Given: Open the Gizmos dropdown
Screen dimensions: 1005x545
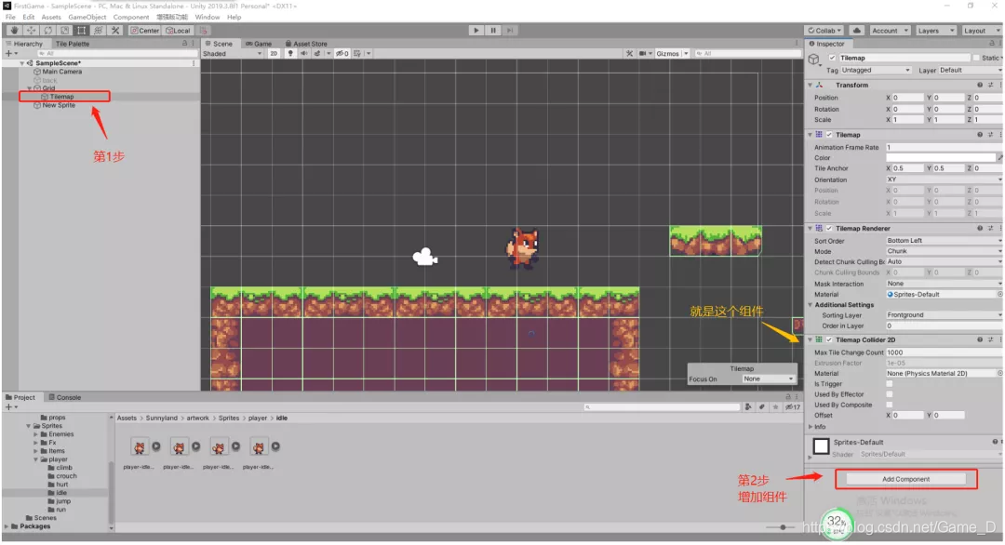Looking at the screenshot, I should tap(671, 53).
